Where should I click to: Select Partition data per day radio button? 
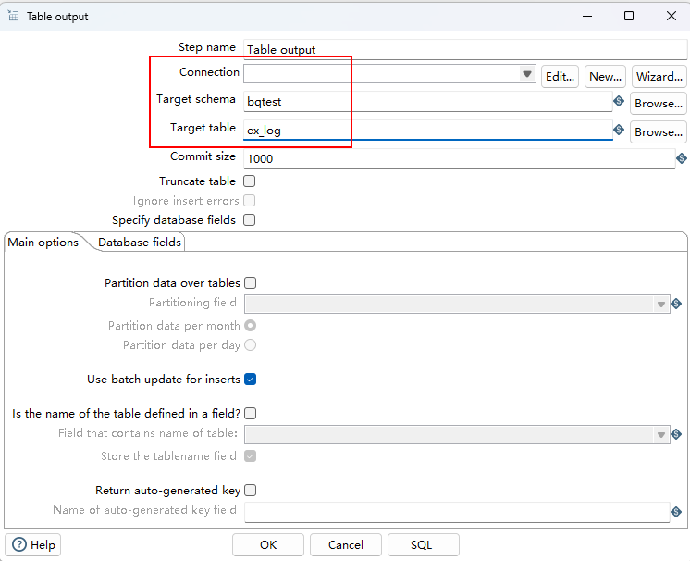tap(251, 344)
